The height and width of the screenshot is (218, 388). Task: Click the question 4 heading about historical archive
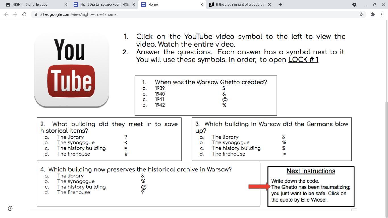click(136, 169)
